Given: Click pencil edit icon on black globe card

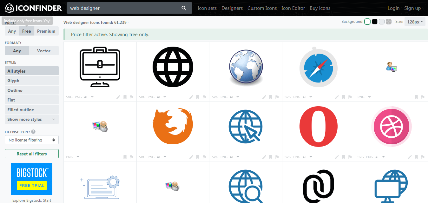Looking at the screenshot, I should [191, 97].
